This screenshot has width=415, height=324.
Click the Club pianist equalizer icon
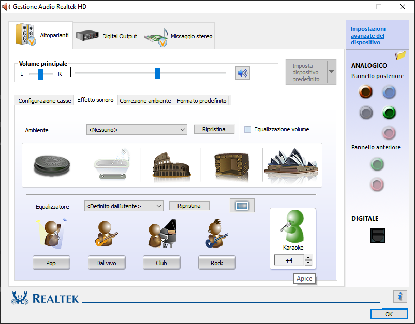(x=162, y=234)
